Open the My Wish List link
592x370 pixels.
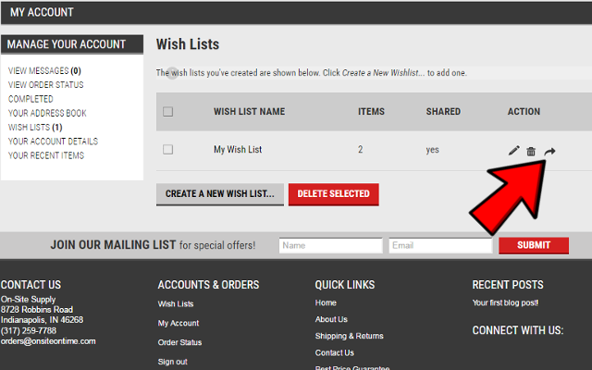238,149
